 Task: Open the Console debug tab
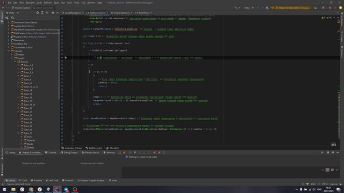pos(51,152)
